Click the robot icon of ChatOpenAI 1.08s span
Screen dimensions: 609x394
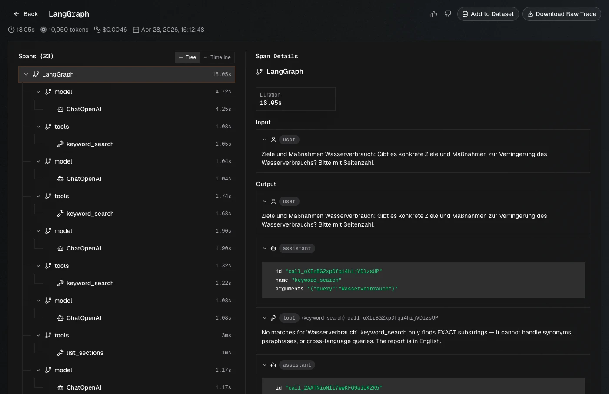click(60, 318)
